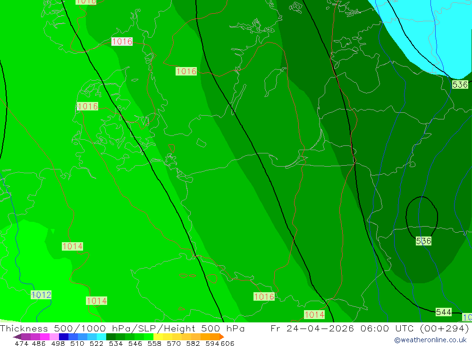Pick the bright yellow legend swatch
472x346 pixels.
click(x=158, y=337)
